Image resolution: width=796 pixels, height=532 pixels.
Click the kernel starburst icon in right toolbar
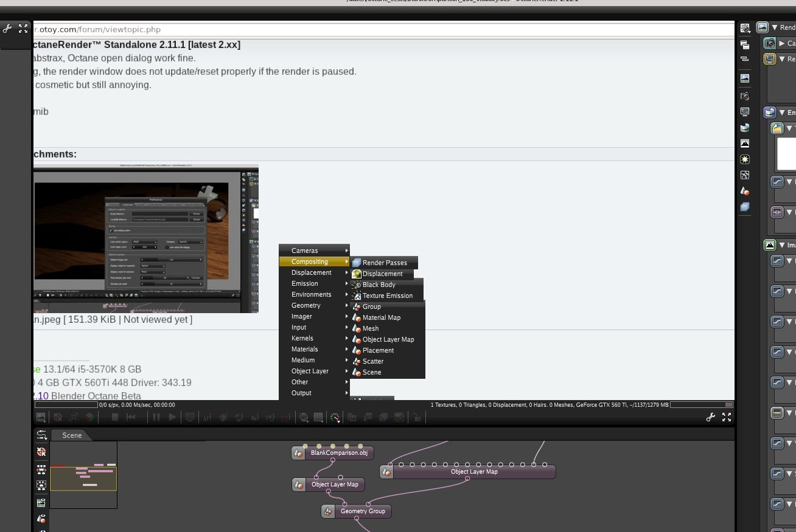(x=745, y=159)
